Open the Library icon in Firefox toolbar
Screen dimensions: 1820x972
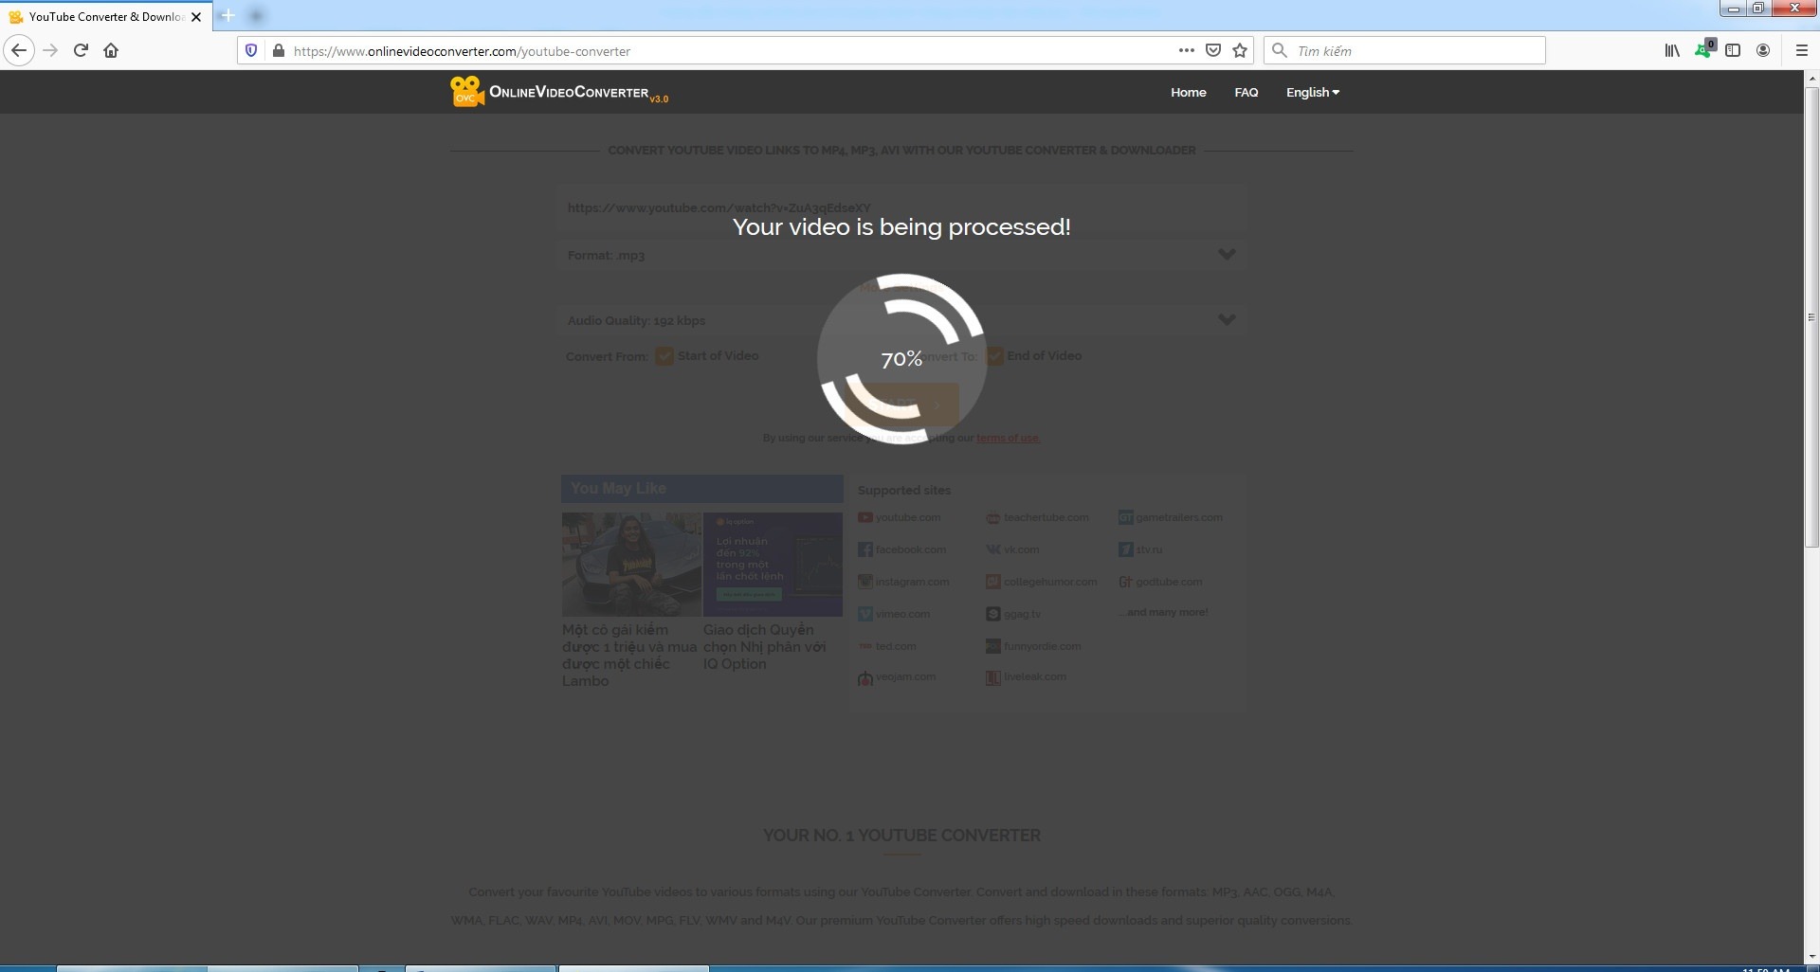1672,50
